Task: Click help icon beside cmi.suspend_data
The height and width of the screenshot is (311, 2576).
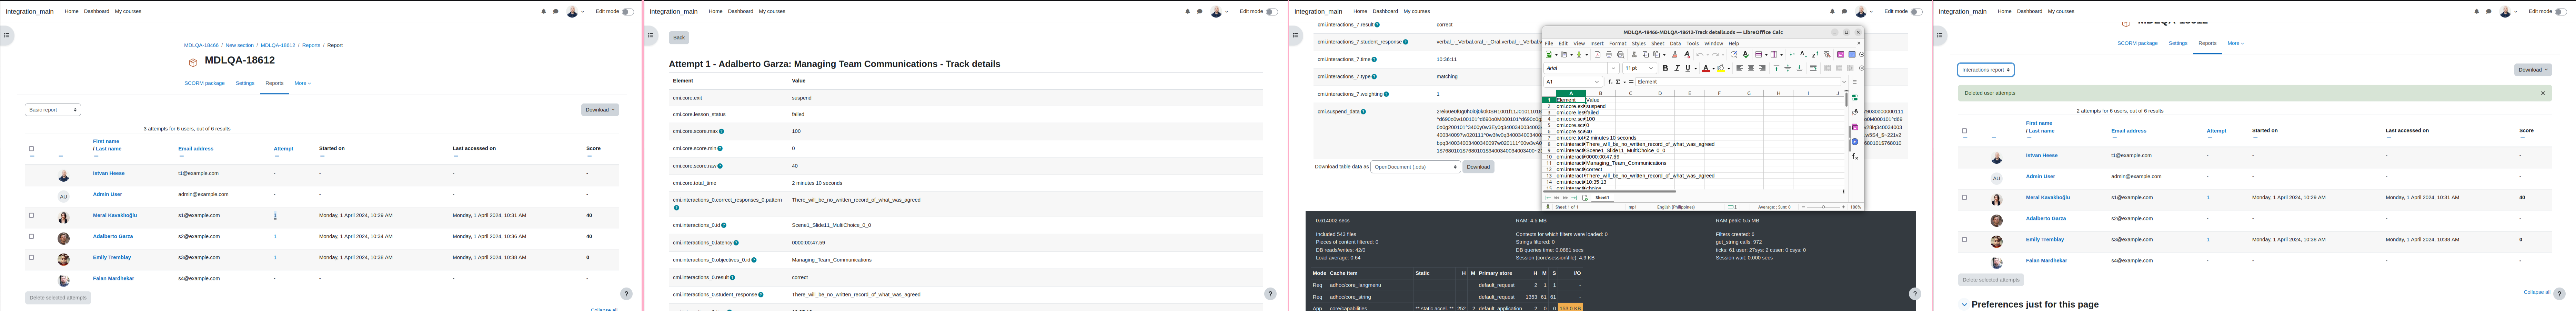Action: coord(1363,112)
